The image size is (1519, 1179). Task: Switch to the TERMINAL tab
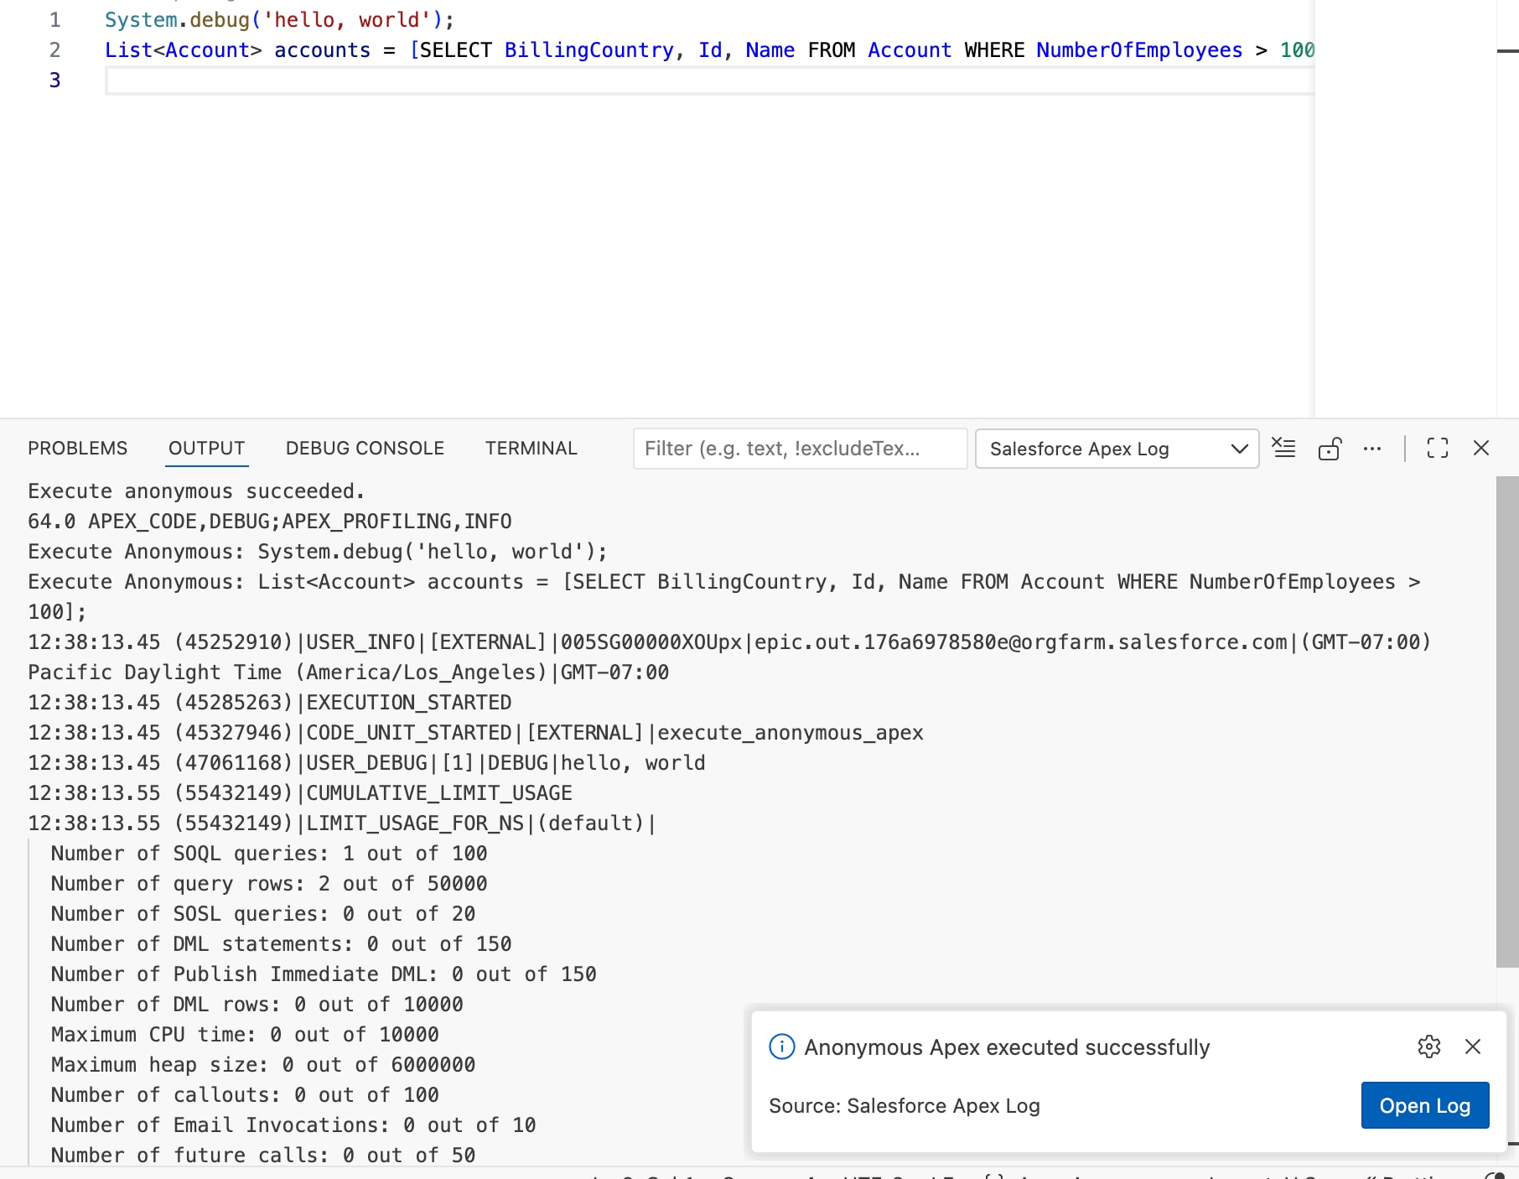531,449
